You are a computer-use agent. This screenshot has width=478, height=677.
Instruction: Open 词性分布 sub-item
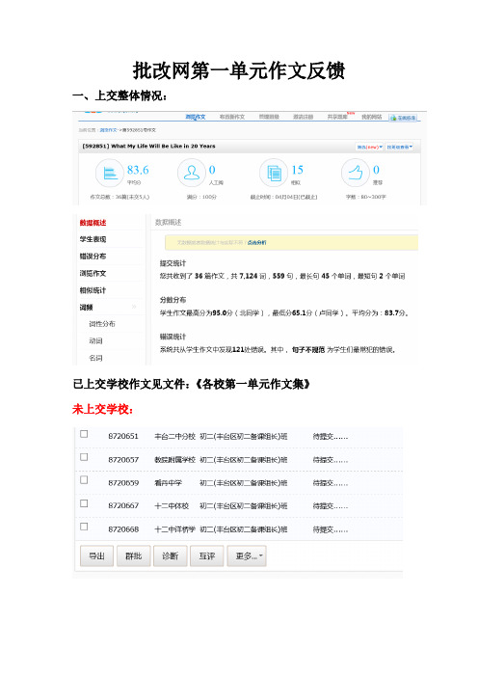pos(102,324)
